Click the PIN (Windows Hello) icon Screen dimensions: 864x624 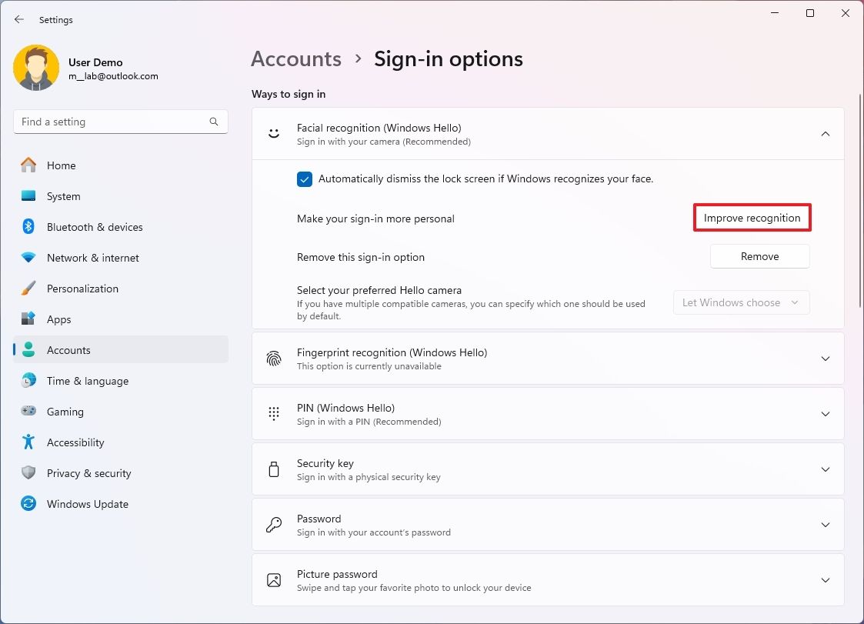[x=274, y=413]
